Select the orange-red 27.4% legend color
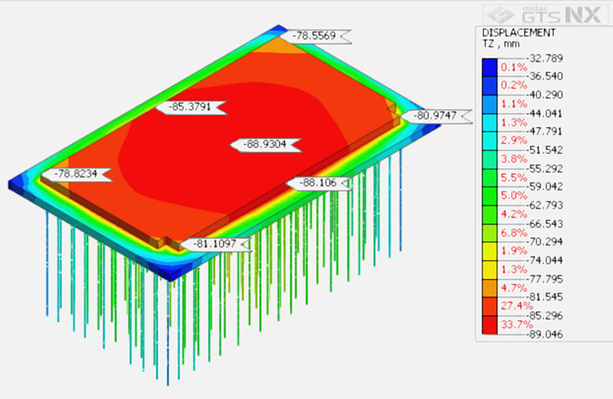Screen dimensions: 613x399 tap(490, 307)
